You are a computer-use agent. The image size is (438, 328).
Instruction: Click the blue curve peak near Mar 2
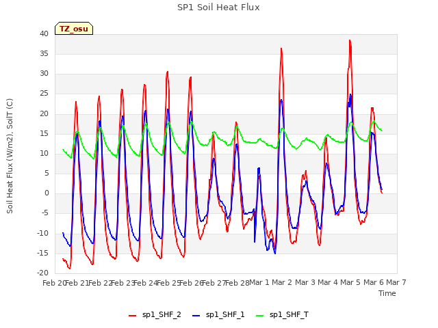click(x=281, y=100)
